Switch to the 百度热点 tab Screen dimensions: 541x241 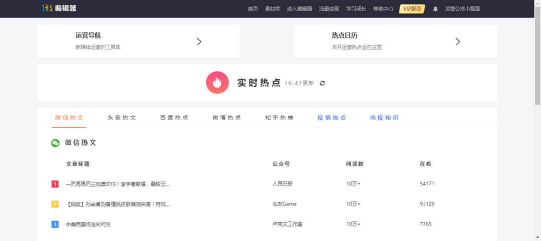click(174, 118)
